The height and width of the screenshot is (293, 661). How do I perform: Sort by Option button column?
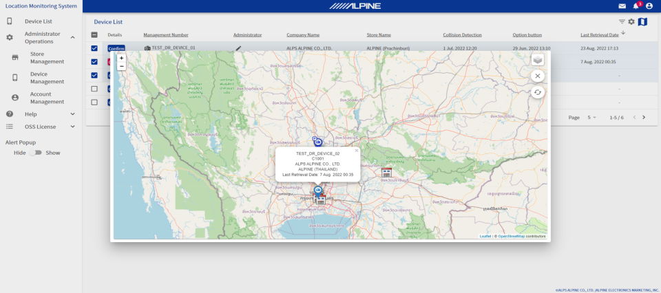point(527,35)
